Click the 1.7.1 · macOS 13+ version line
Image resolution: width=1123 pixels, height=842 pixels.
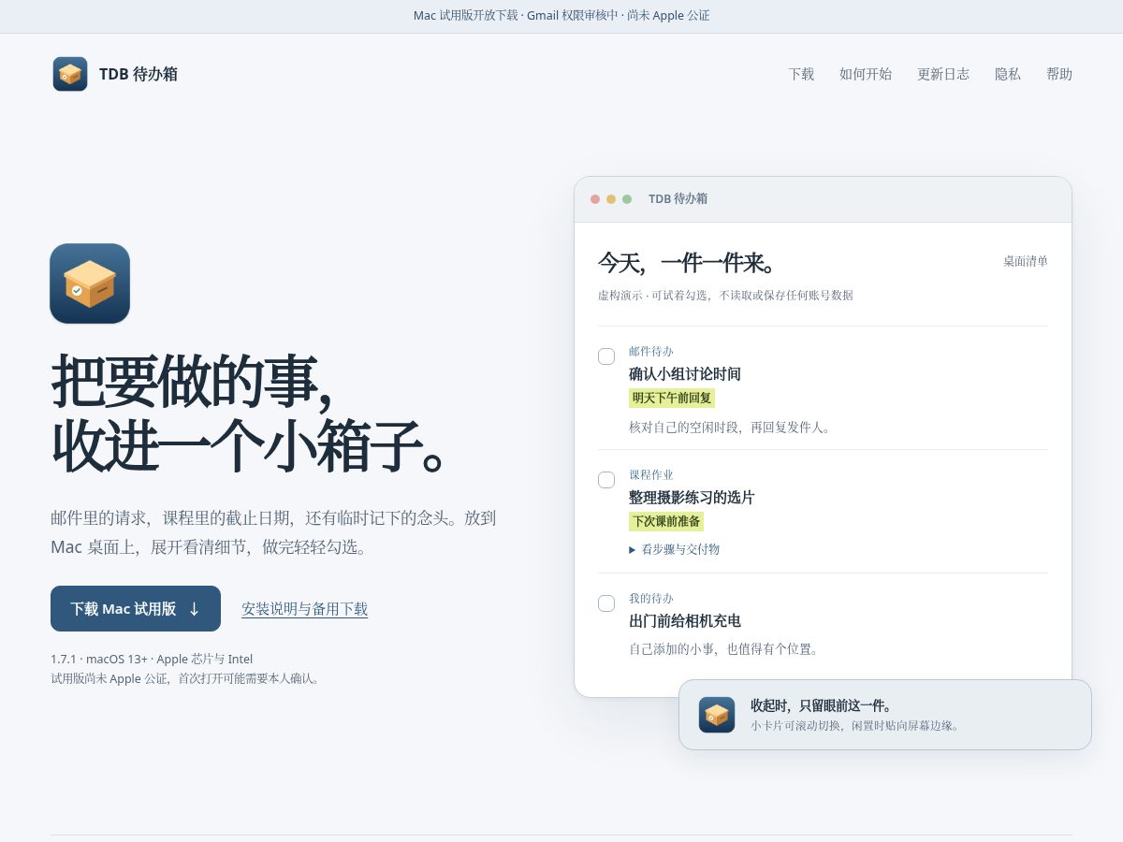[152, 660]
